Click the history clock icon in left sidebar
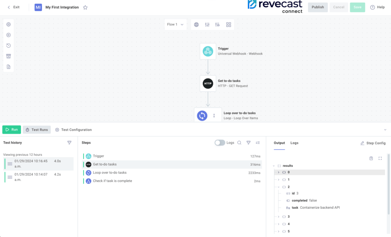 8,46
